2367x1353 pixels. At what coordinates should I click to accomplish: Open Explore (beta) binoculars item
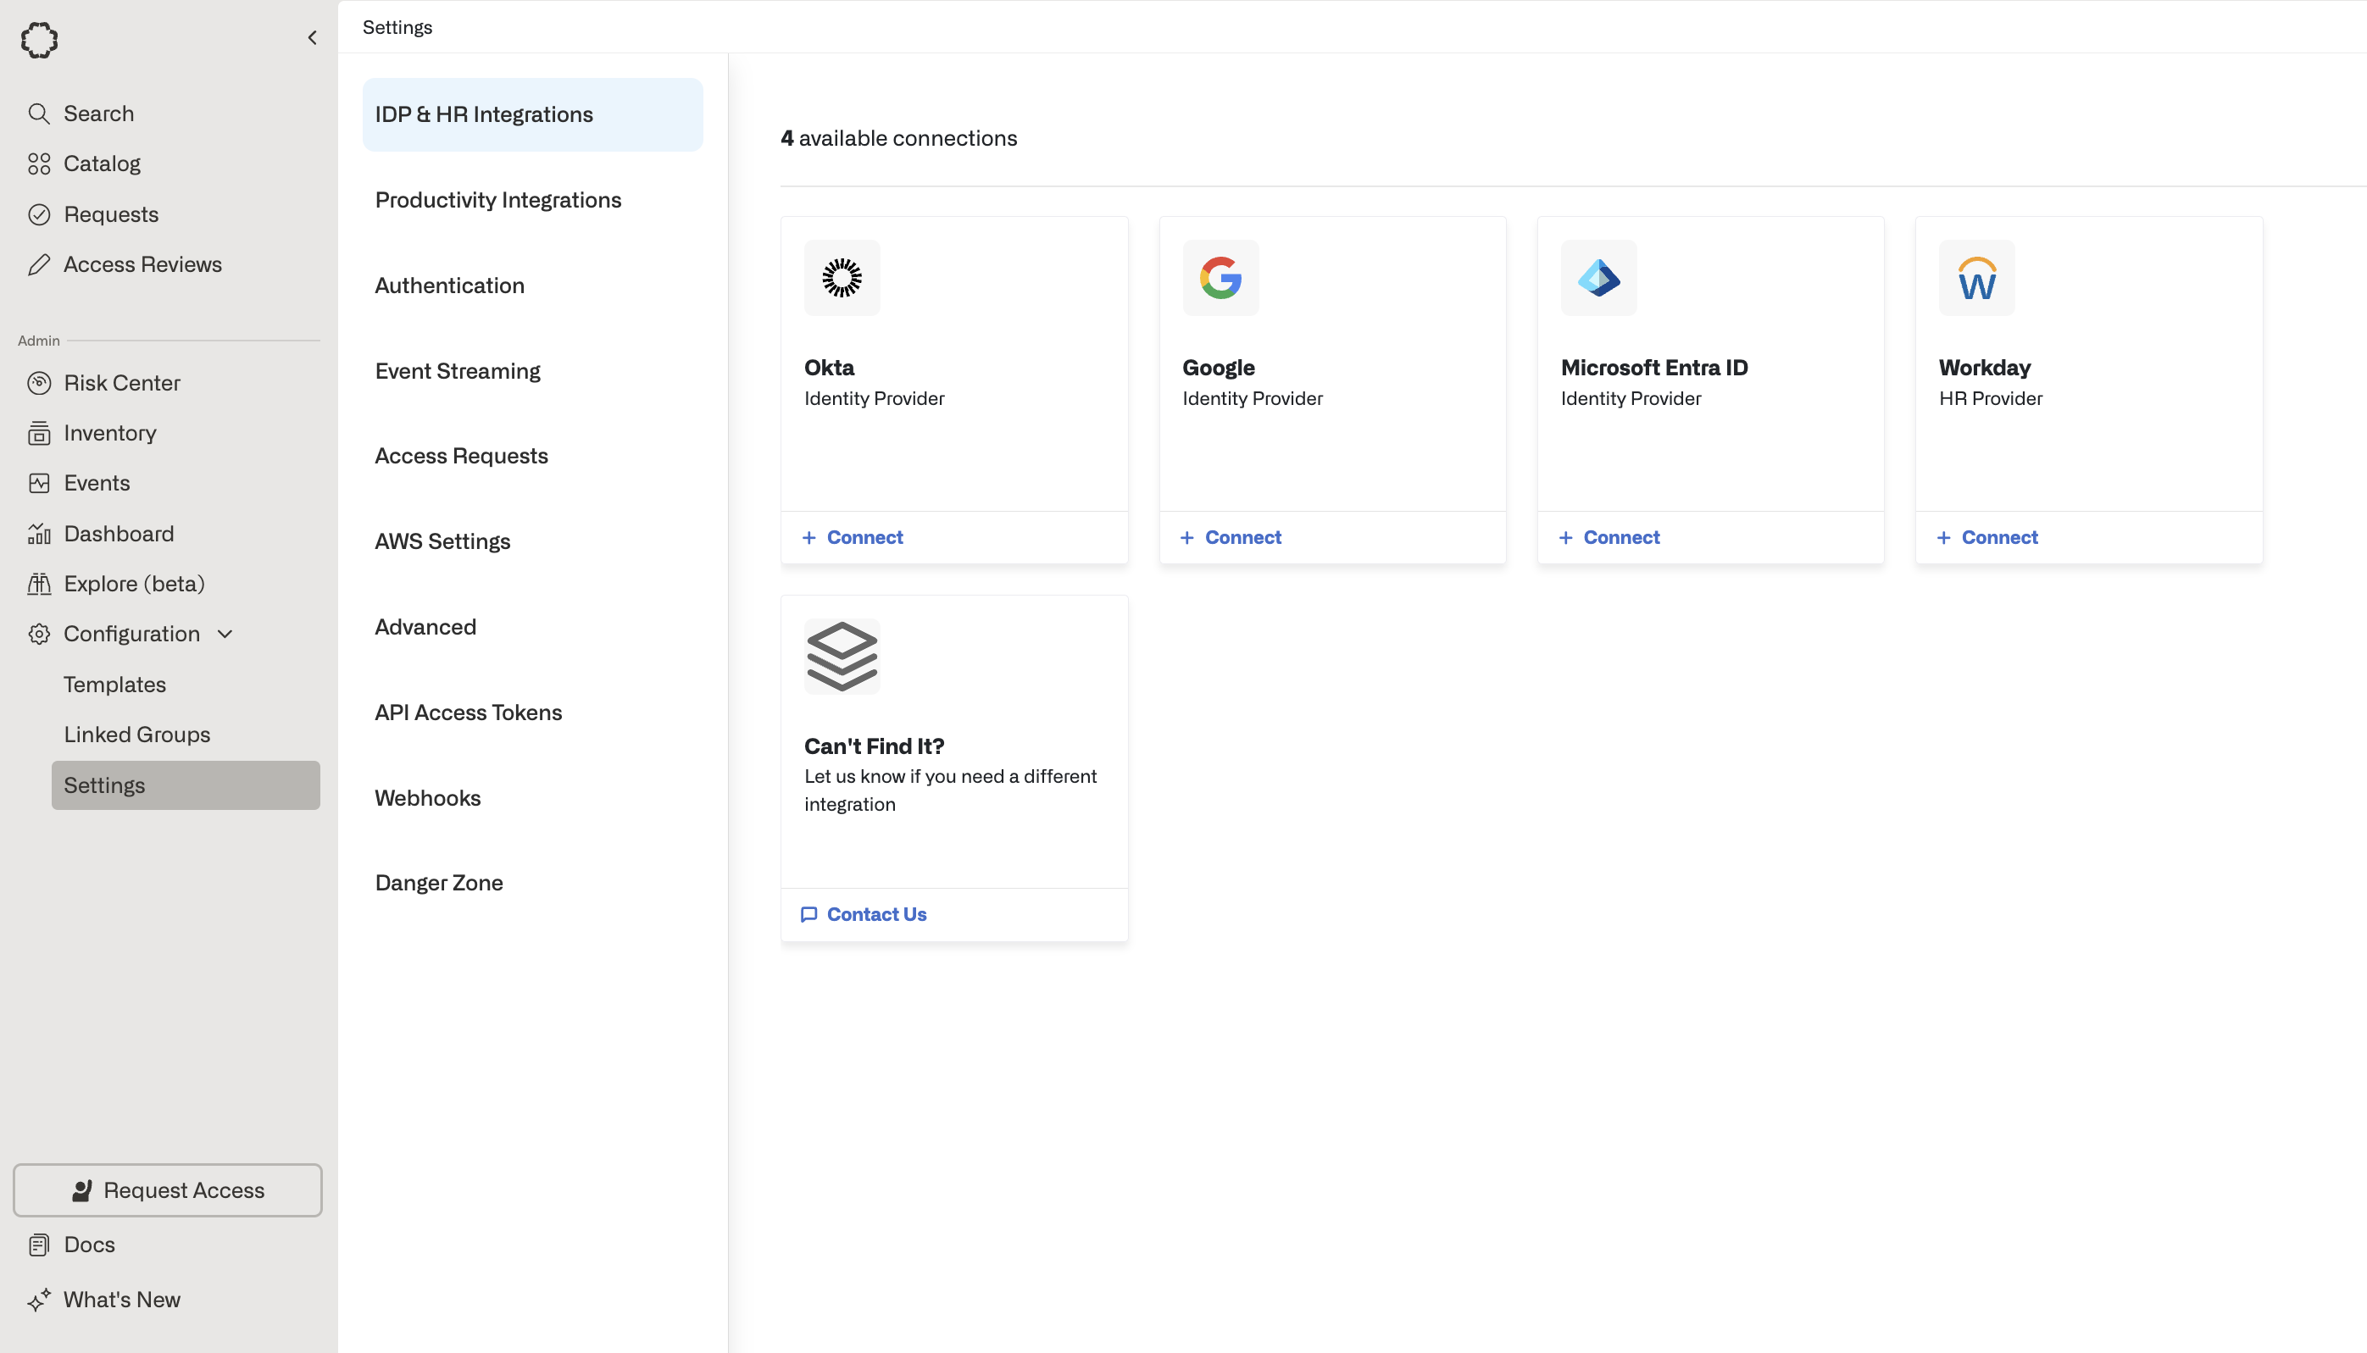pyautogui.click(x=133, y=584)
